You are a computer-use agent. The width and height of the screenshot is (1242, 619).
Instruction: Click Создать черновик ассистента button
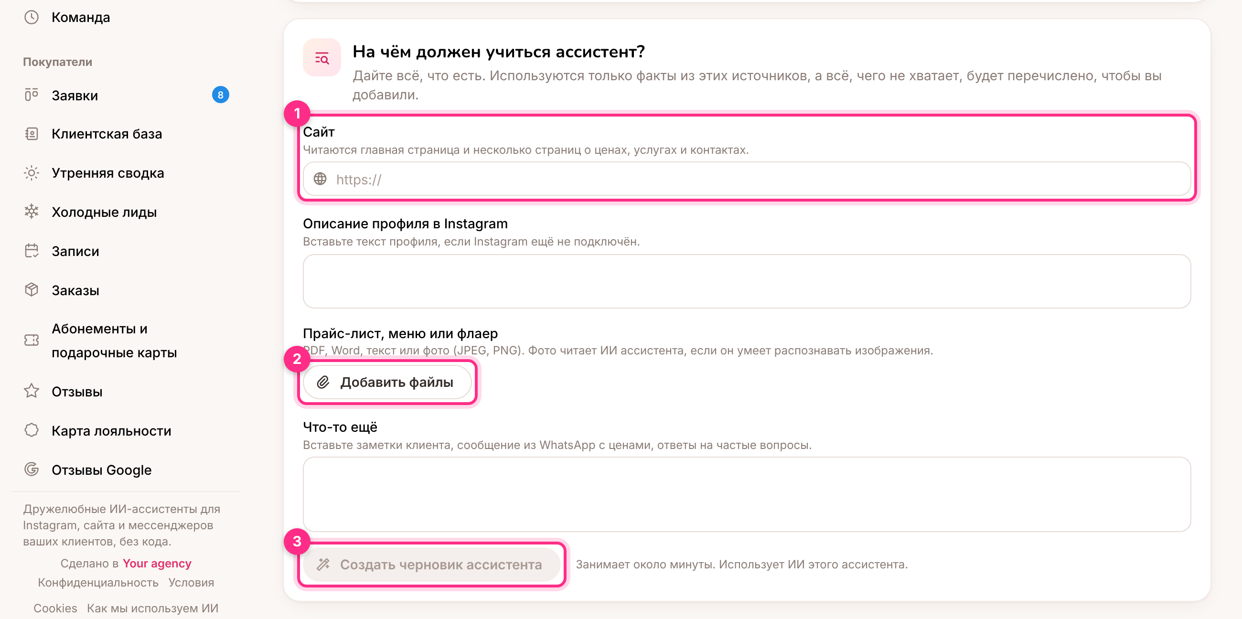pyautogui.click(x=431, y=564)
